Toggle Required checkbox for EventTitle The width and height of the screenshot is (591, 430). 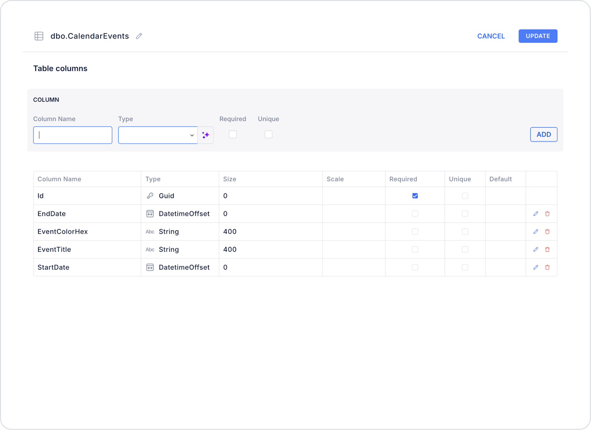[415, 249]
